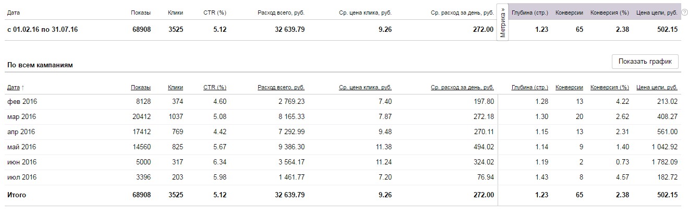
Task: Click Показать график button
Action: tap(645, 62)
